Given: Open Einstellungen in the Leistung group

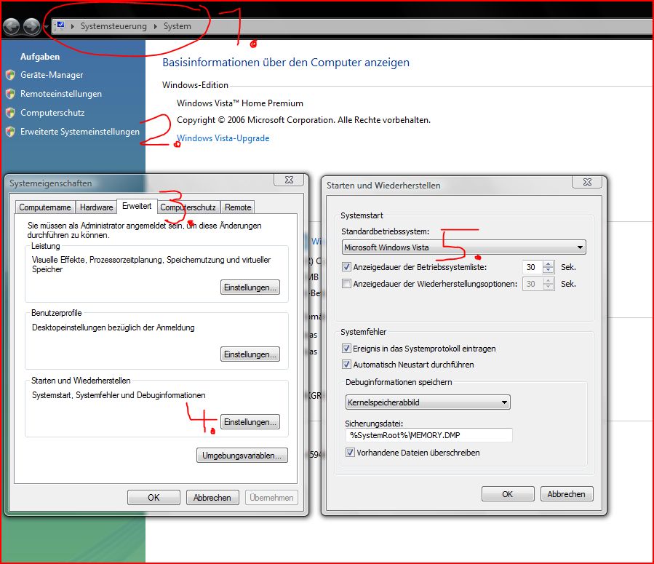Looking at the screenshot, I should 250,287.
